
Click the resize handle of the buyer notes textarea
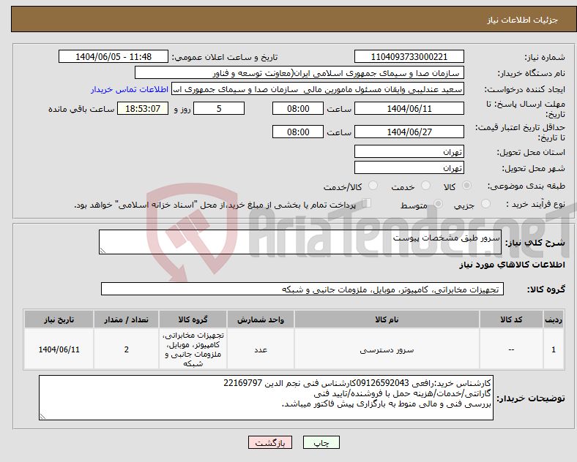pos(42,417)
